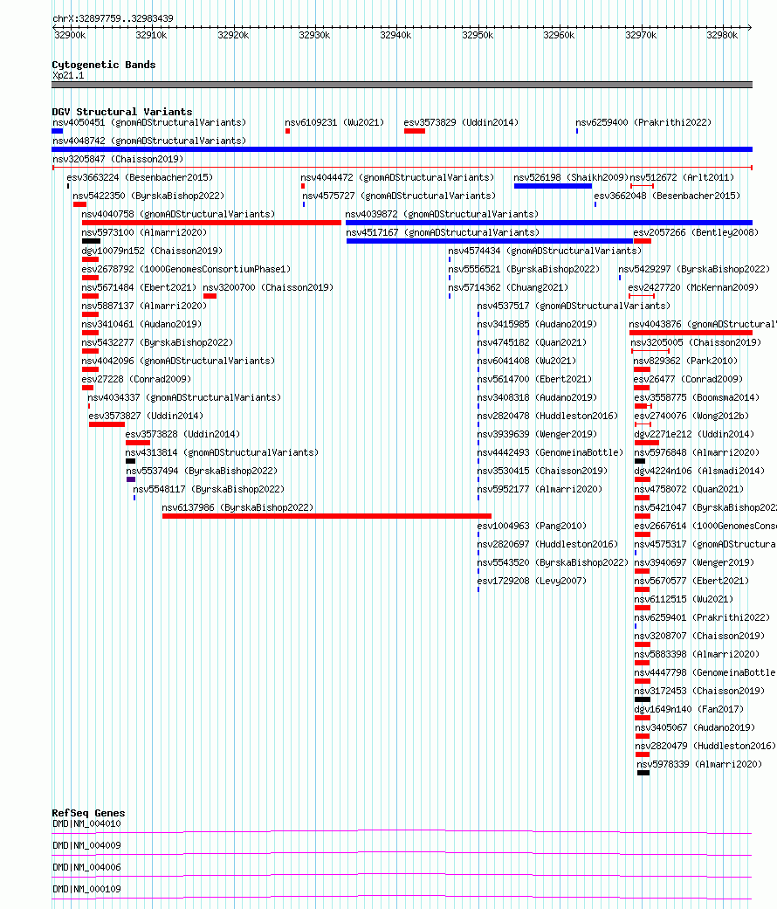Click gene track DMD|NM_004009 label
Screen dimensions: 777x909
[87, 846]
